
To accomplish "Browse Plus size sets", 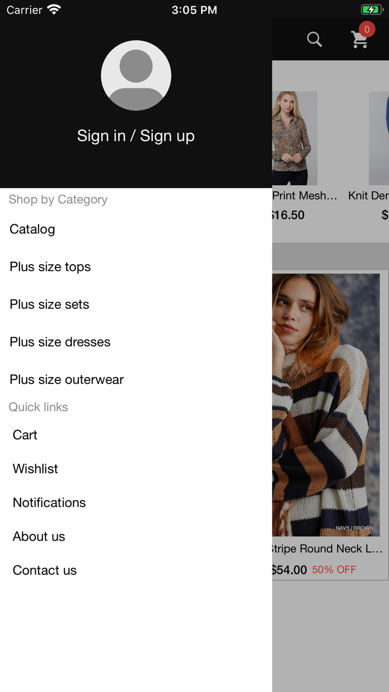I will tap(49, 304).
